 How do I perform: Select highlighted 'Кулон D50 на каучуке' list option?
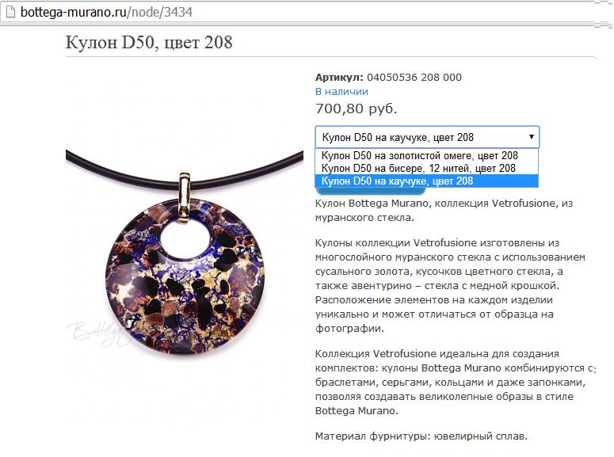[426, 181]
